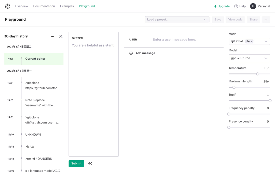Submit the prompt with the Submit button
Image resolution: width=275 pixels, height=172 pixels.
coord(76,164)
